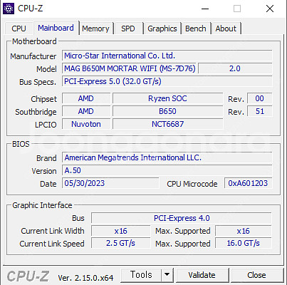Open the Tools dropdown arrow
The width and height of the screenshot is (287, 285).
coord(167,275)
